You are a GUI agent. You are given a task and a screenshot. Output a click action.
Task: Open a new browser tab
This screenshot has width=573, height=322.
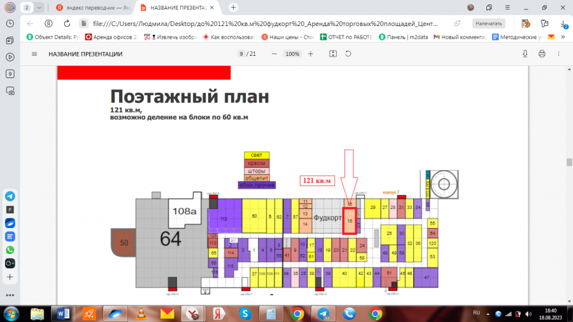click(233, 7)
